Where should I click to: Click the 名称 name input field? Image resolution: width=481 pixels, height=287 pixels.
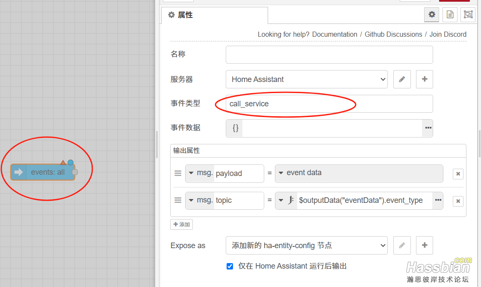point(329,55)
